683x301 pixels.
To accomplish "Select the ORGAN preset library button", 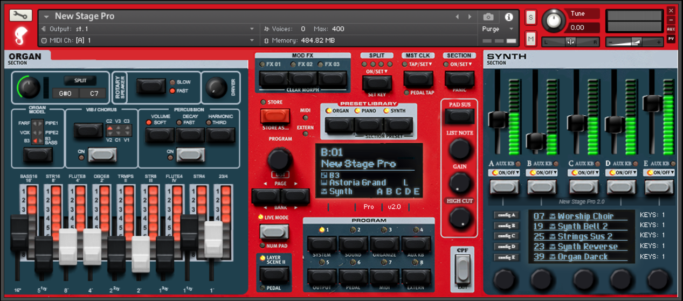I will (340, 125).
